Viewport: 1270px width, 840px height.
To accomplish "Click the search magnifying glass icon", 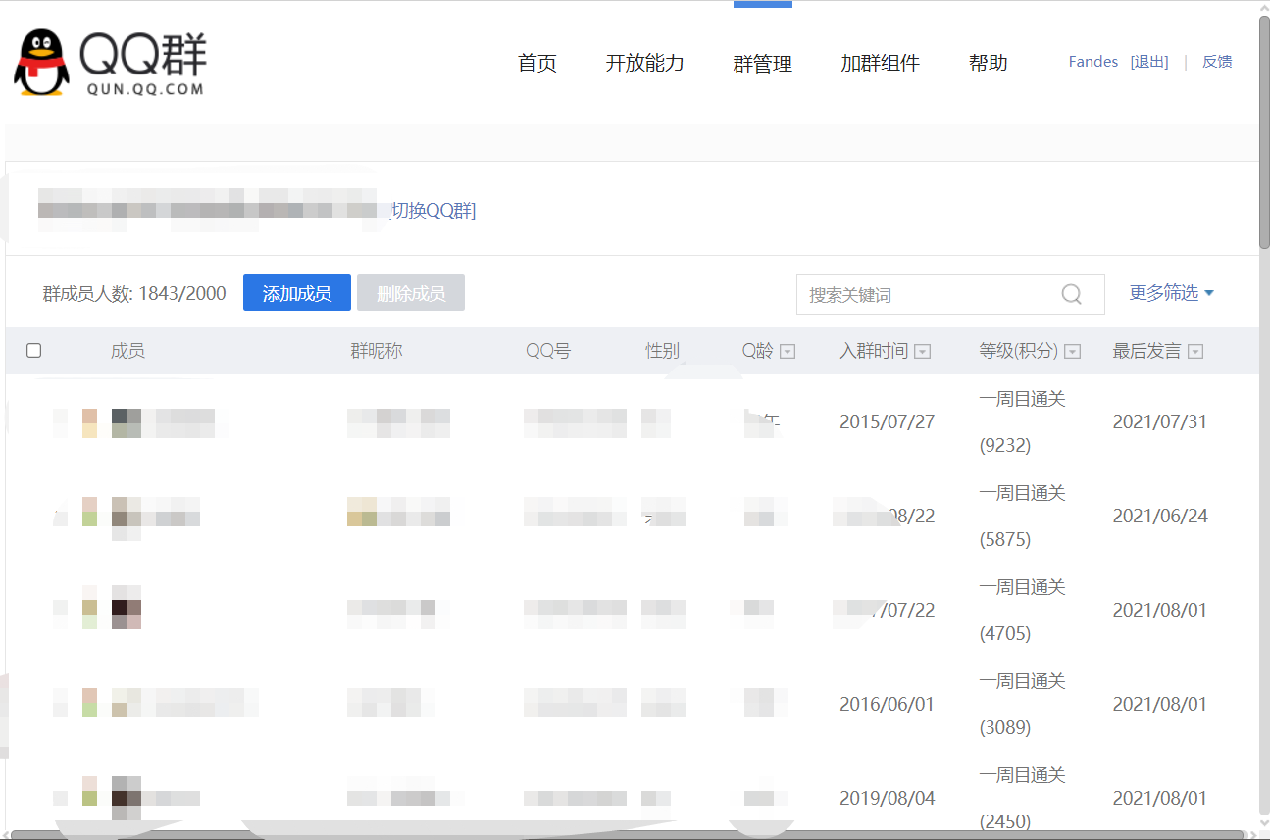I will (x=1071, y=294).
